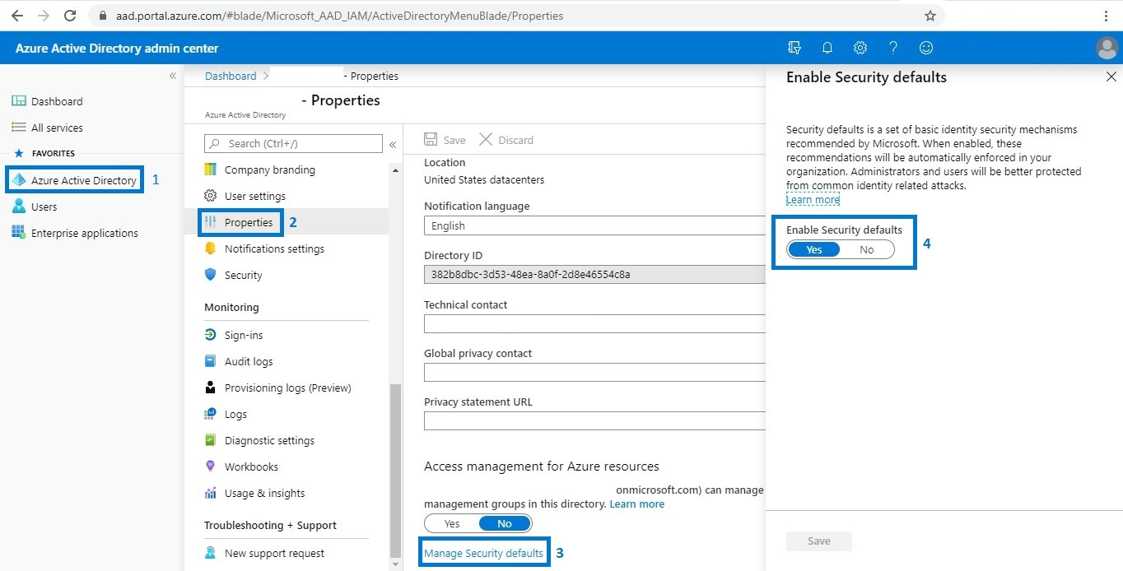Click Azure Active Directory admin center title
Viewport: 1123px width, 571px height.
point(117,49)
